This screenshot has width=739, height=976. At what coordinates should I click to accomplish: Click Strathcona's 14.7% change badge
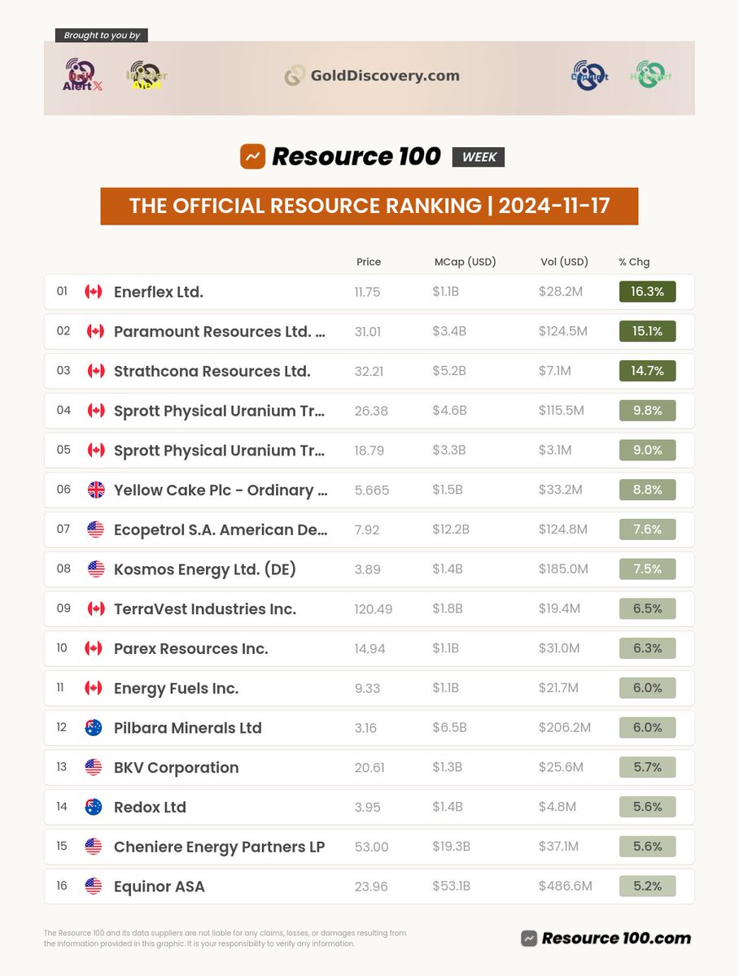pyautogui.click(x=647, y=371)
